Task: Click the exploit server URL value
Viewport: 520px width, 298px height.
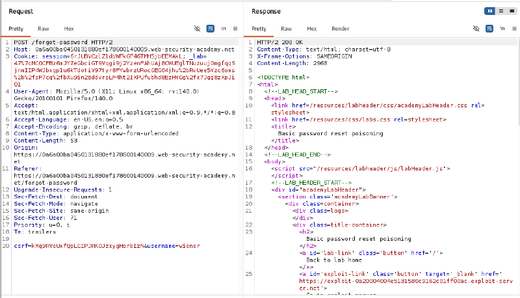Action: point(406,284)
